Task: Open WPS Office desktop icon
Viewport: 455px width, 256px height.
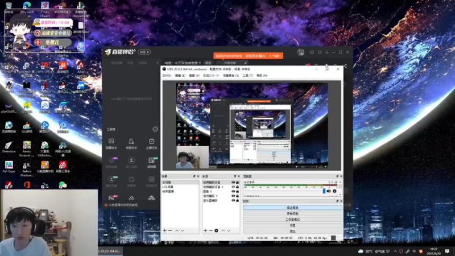Action: pyautogui.click(x=45, y=67)
